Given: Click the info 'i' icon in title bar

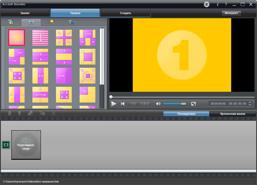Looking at the screenshot, I should 218,4.
